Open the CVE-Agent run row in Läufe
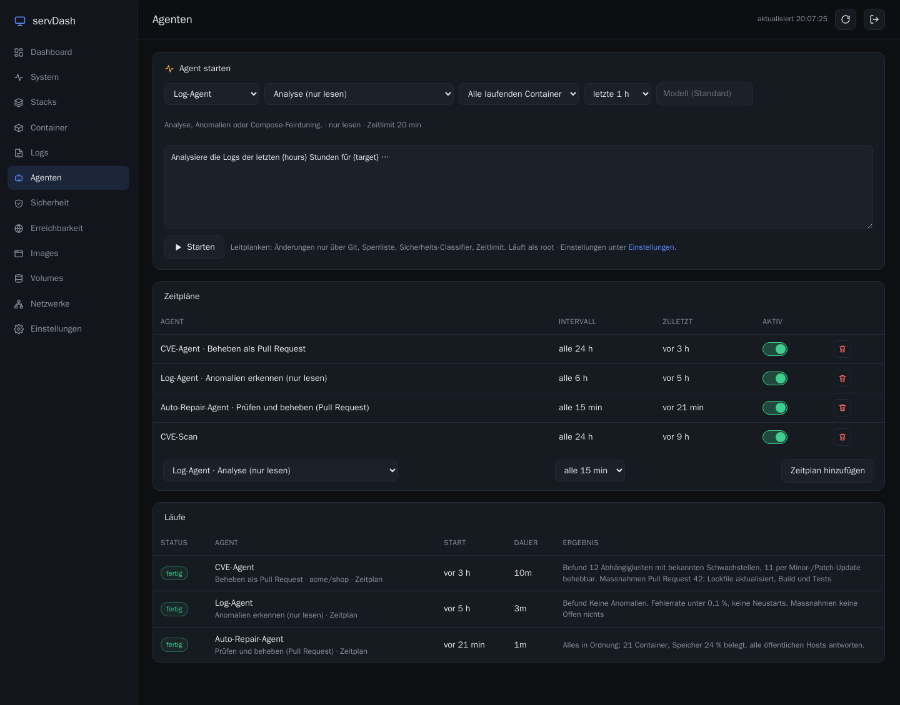 pyautogui.click(x=519, y=573)
